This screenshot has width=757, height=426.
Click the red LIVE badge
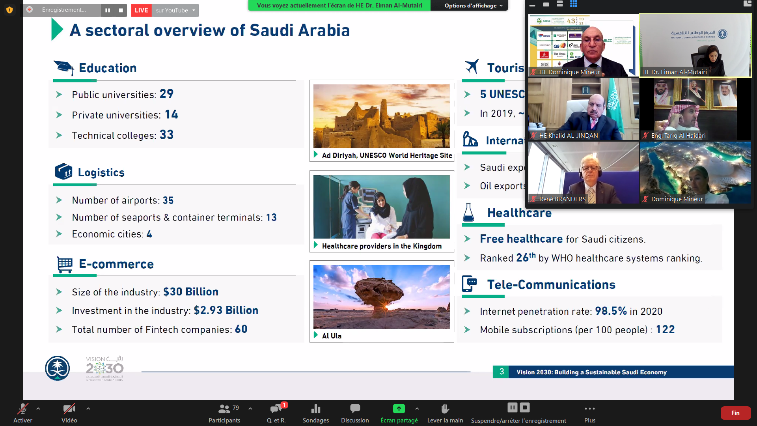[141, 10]
